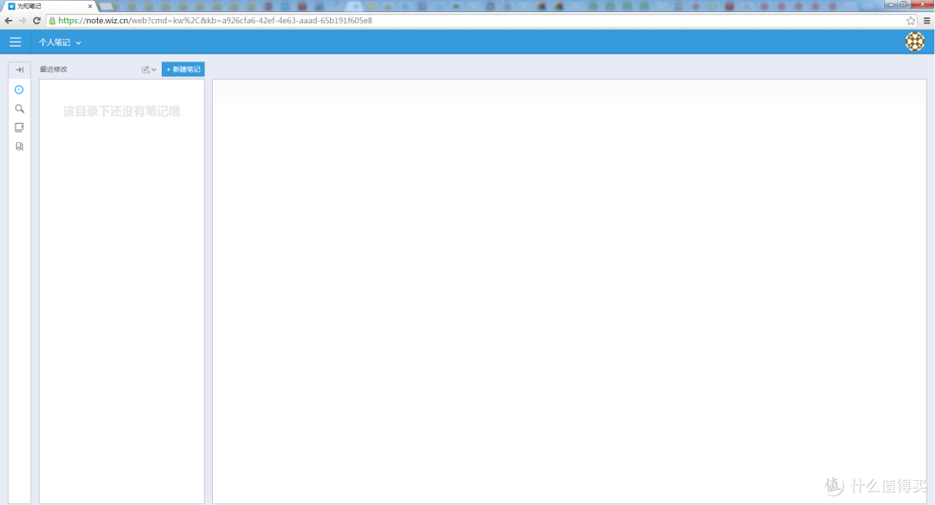Bookmark this page with star icon
935x505 pixels.
(x=911, y=20)
